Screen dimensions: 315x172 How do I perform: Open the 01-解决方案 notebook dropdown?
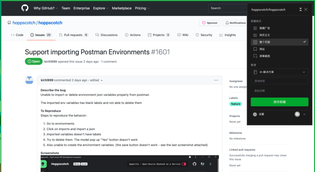279,72
